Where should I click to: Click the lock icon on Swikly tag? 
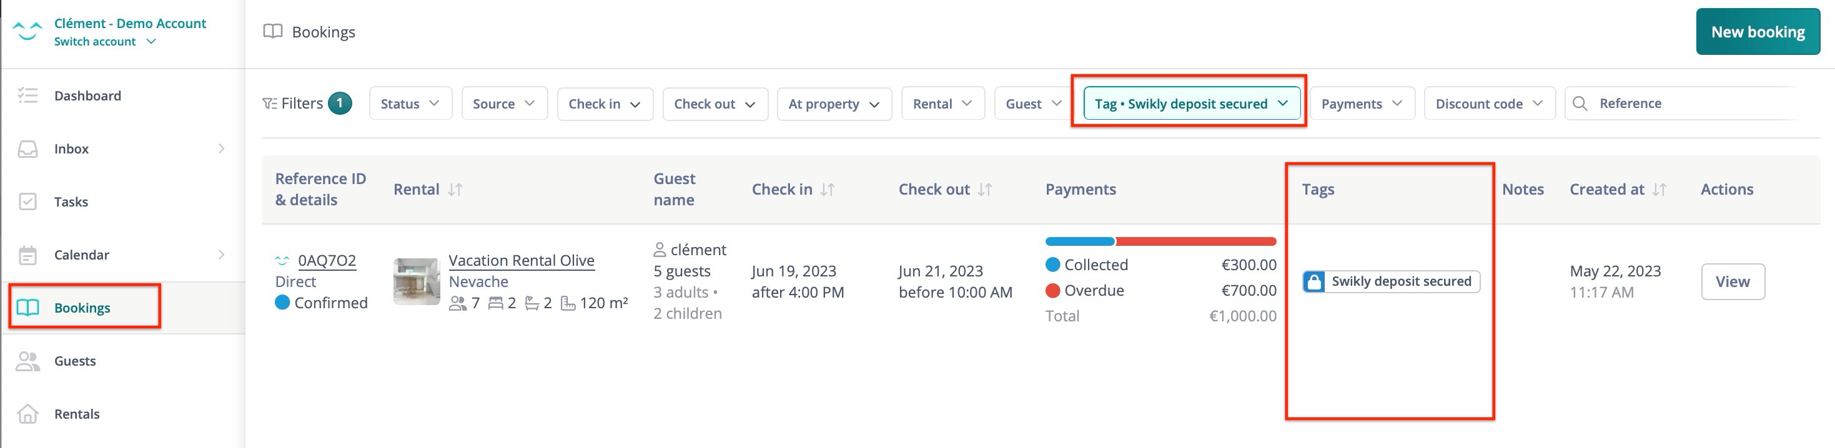click(x=1314, y=281)
